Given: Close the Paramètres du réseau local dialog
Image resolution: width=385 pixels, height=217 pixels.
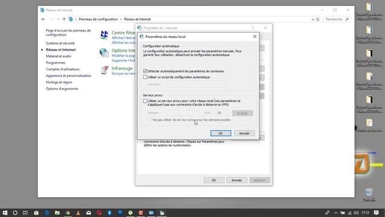Looking at the screenshot, I should (254, 36).
